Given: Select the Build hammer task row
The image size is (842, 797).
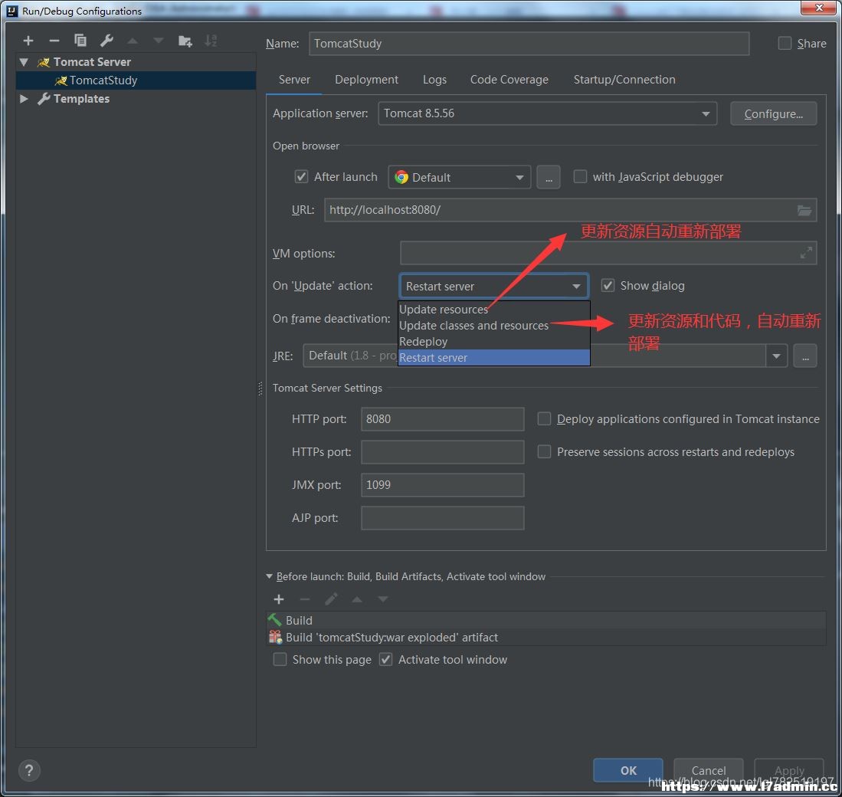Looking at the screenshot, I should (x=545, y=620).
